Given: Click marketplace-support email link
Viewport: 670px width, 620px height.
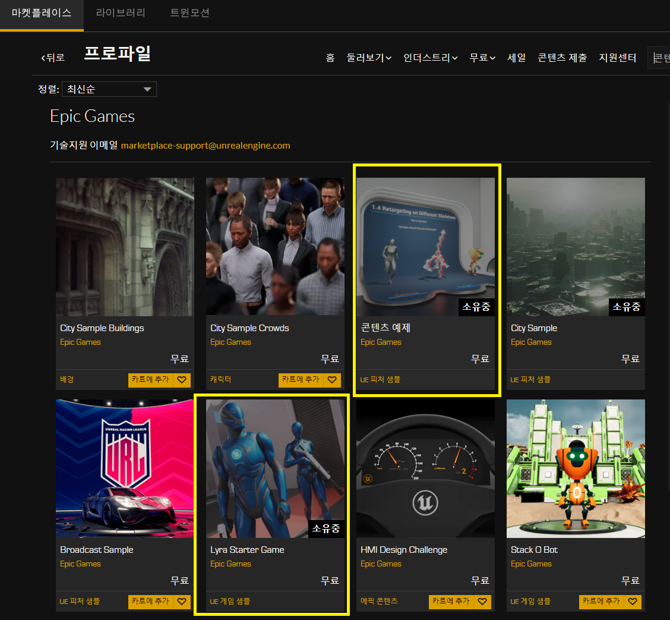Looking at the screenshot, I should [206, 146].
